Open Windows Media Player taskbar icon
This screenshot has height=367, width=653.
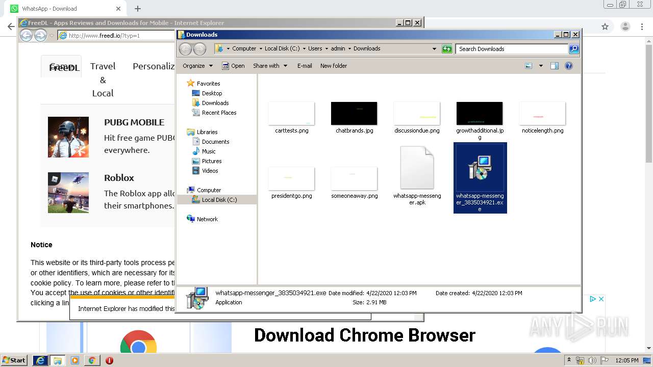click(x=75, y=360)
